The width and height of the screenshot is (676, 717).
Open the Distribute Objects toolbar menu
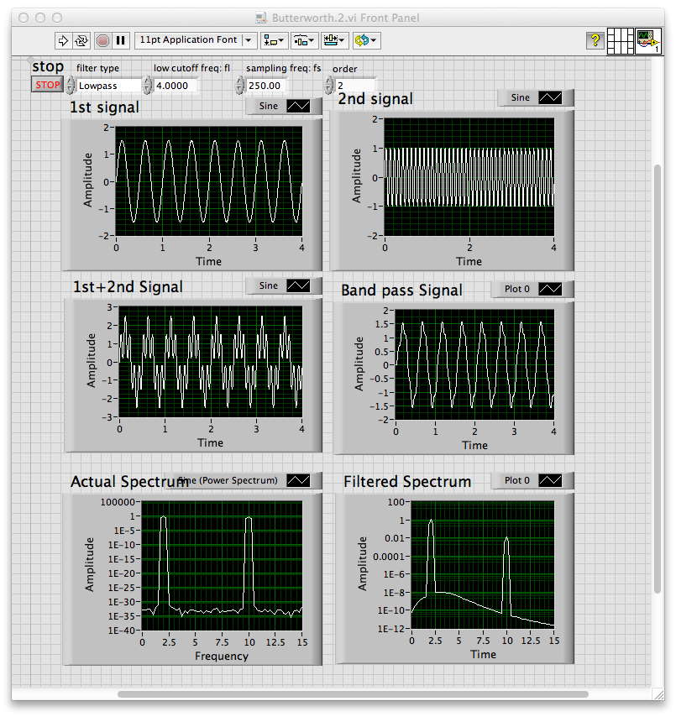coord(304,40)
